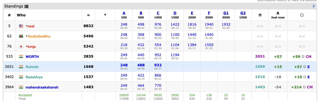The image size is (318, 101).
Task: Click the * hacks column header
Action: (x=105, y=15)
